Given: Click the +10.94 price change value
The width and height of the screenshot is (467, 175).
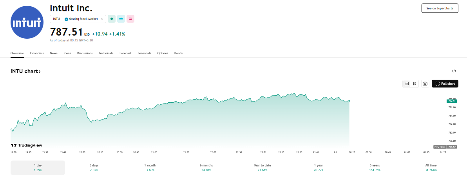Looking at the screenshot, I should (x=100, y=34).
